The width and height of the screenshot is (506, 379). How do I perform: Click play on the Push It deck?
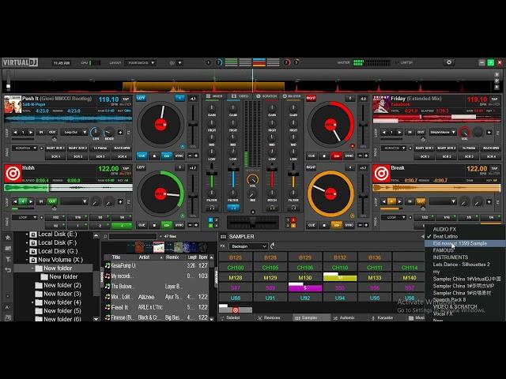(167, 156)
